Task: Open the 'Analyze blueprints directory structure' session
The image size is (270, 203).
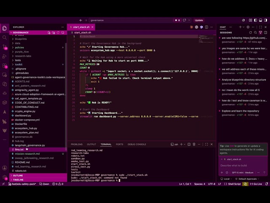Action: pyautogui.click(x=244, y=82)
